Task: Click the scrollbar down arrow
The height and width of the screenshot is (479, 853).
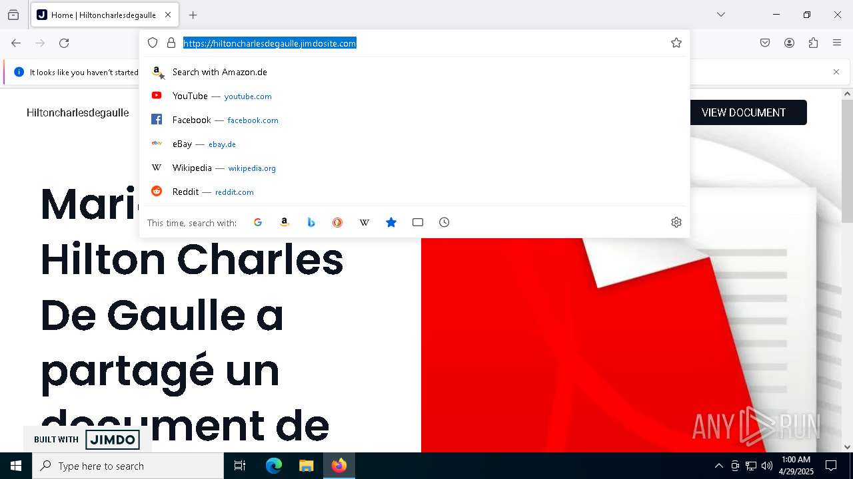Action: (x=847, y=447)
